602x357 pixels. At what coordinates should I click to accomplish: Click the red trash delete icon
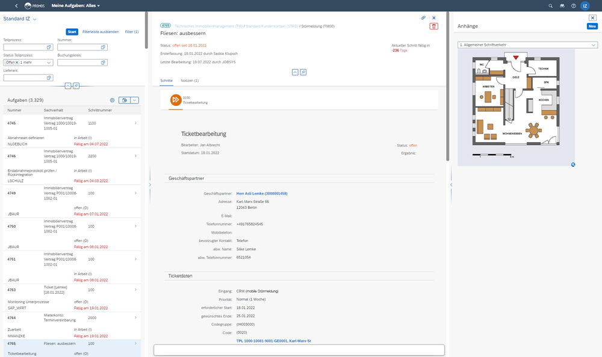(x=434, y=26)
